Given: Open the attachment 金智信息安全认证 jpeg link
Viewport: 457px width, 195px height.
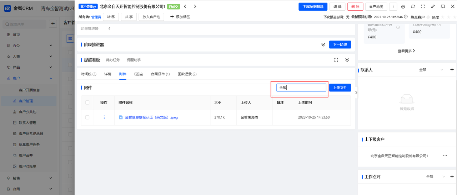Looking at the screenshot, I should point(151,117).
